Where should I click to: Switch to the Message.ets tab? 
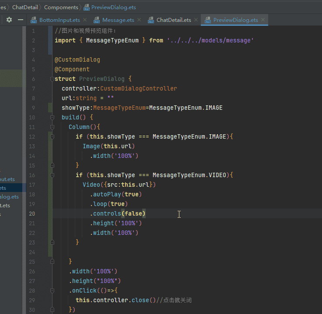118,20
